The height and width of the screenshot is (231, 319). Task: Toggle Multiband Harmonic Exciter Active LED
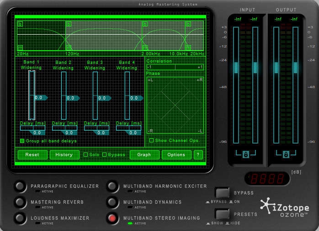pos(130,191)
